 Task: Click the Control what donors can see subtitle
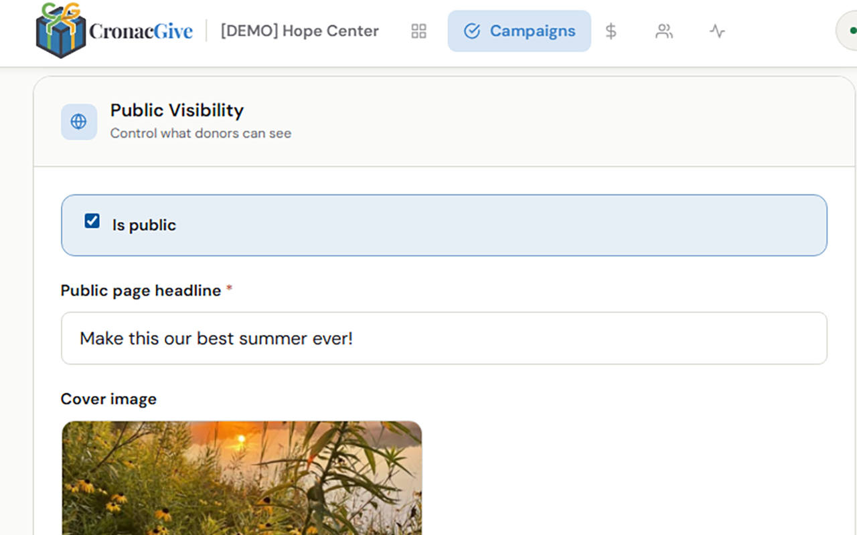point(201,133)
